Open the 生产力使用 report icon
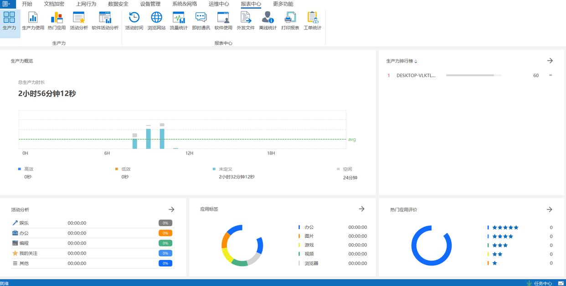Image resolution: width=566 pixels, height=286 pixels. [33, 21]
